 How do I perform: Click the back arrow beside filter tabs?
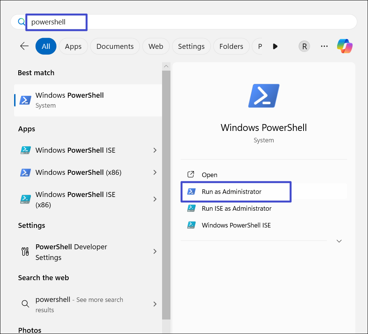24,46
